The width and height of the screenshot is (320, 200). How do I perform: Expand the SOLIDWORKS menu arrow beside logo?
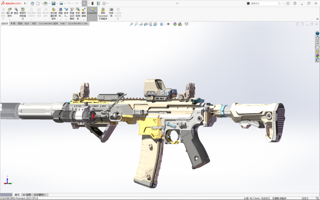[x=25, y=3]
